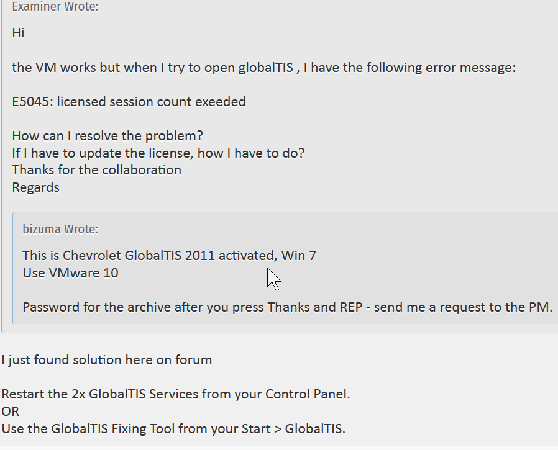Click the word 'REP' in the password line
The height and width of the screenshot is (450, 558).
pos(351,307)
